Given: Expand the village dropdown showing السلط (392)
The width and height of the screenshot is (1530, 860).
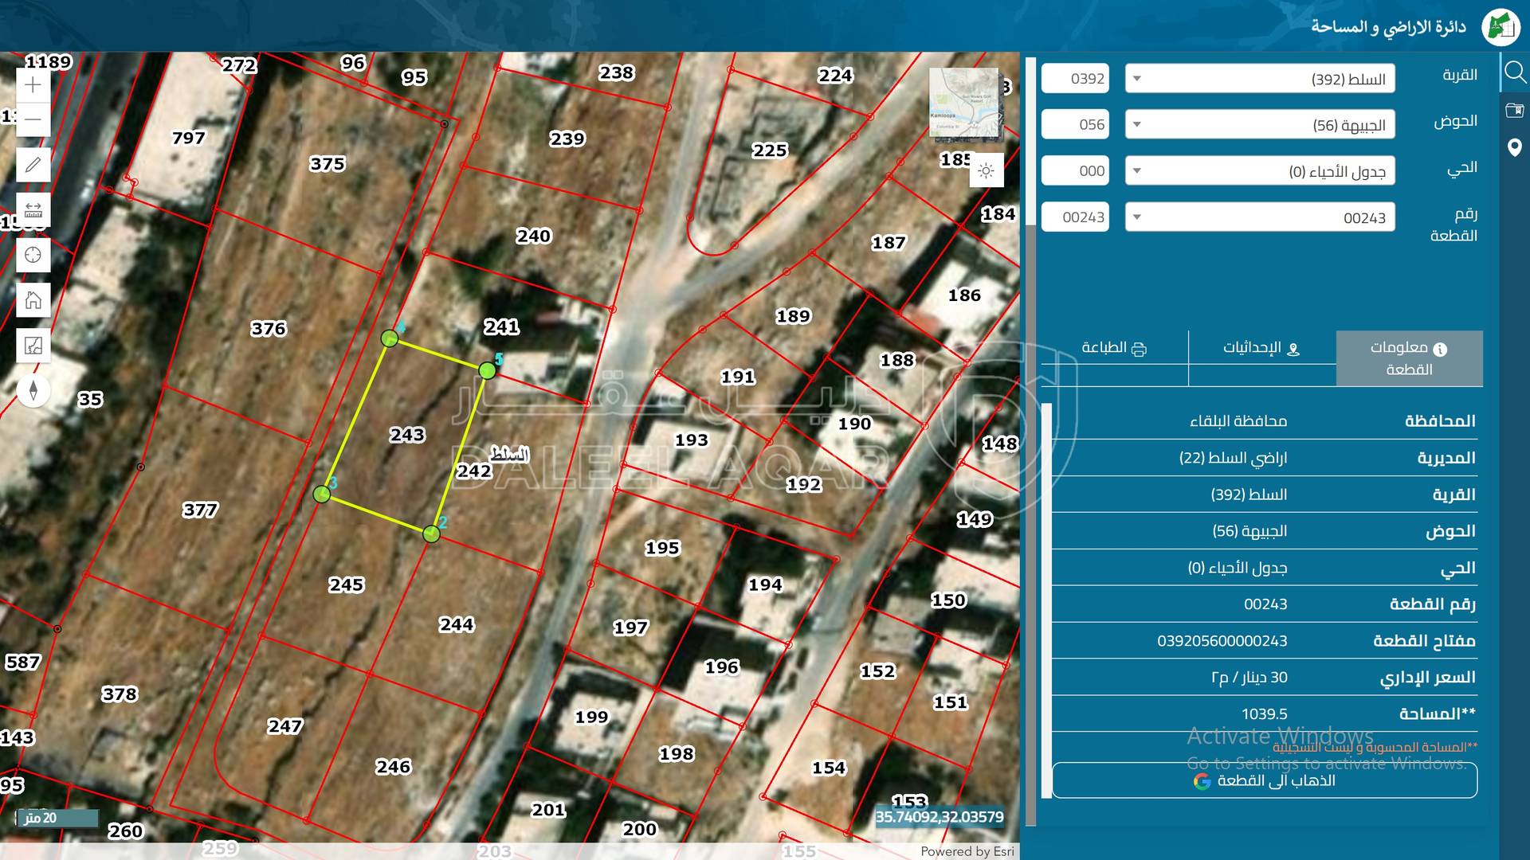Looking at the screenshot, I should [x=1259, y=79].
